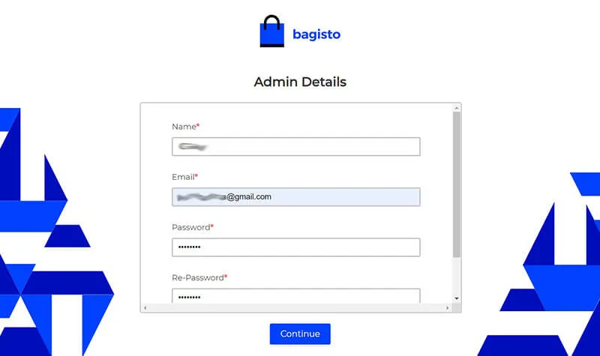Click the horizontal scrollbar left arrow
600x356 pixels.
click(145, 307)
